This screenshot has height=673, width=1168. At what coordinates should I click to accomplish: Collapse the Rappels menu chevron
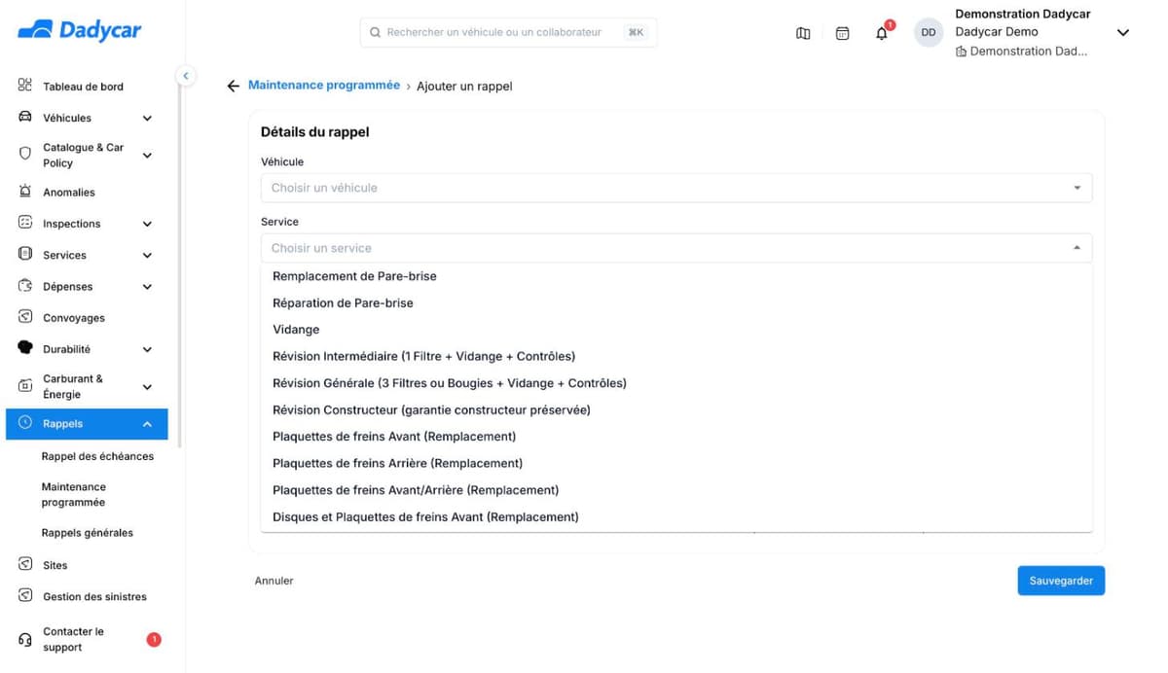point(147,424)
